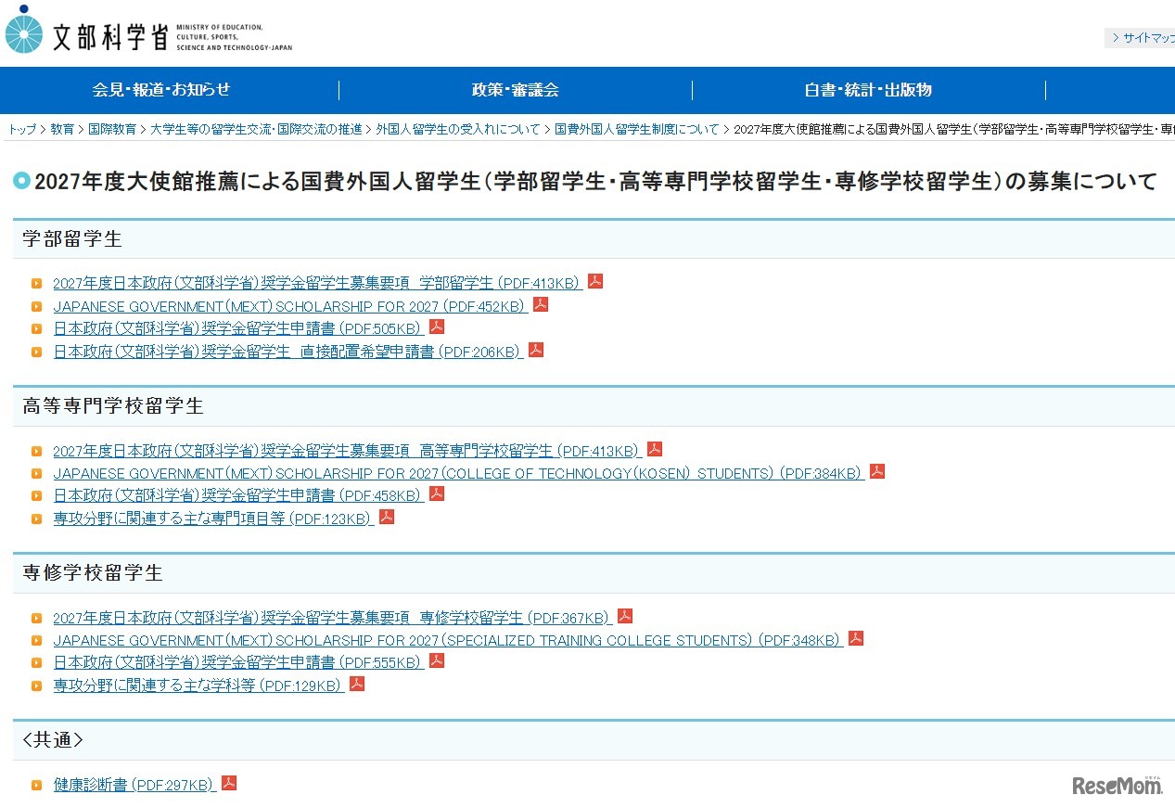Download 学部留学生 申請書 505KB PDF
The width and height of the screenshot is (1175, 807).
[x=238, y=328]
